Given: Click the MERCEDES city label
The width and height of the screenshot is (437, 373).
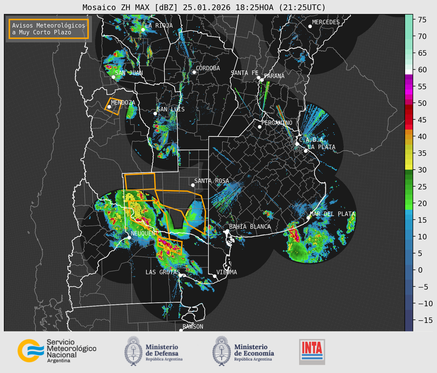Looking at the screenshot, I should pos(326,22).
